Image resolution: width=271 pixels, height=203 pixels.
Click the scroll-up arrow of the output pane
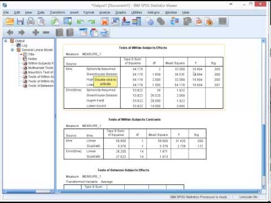[264, 40]
